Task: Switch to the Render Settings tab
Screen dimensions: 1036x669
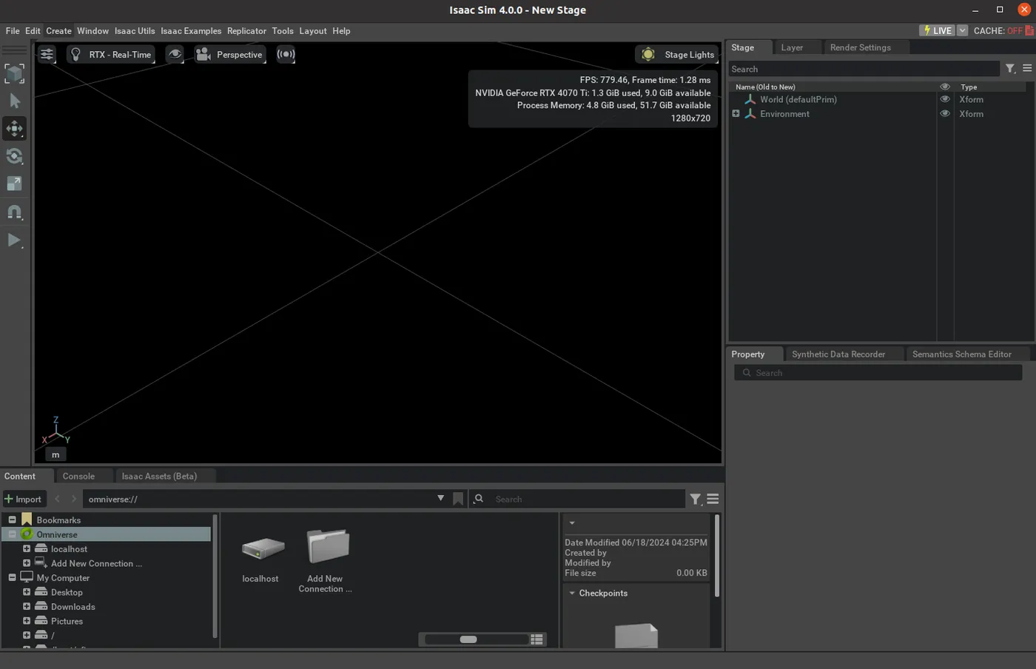Action: click(x=861, y=47)
